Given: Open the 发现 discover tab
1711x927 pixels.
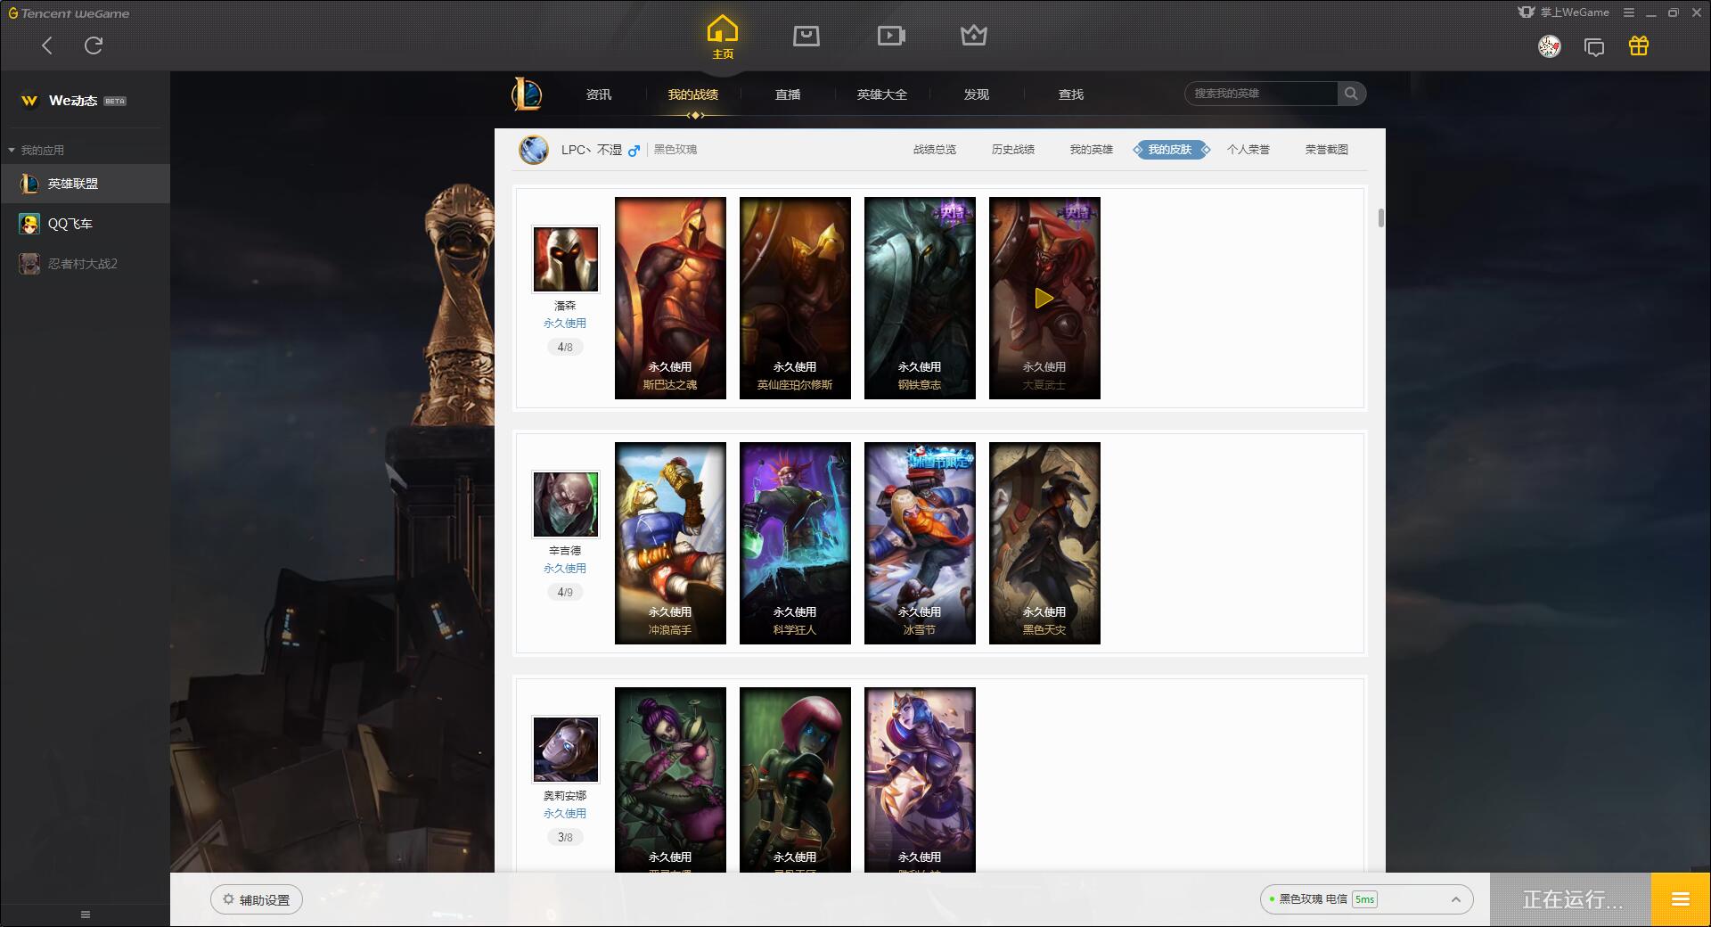Looking at the screenshot, I should pyautogui.click(x=977, y=94).
